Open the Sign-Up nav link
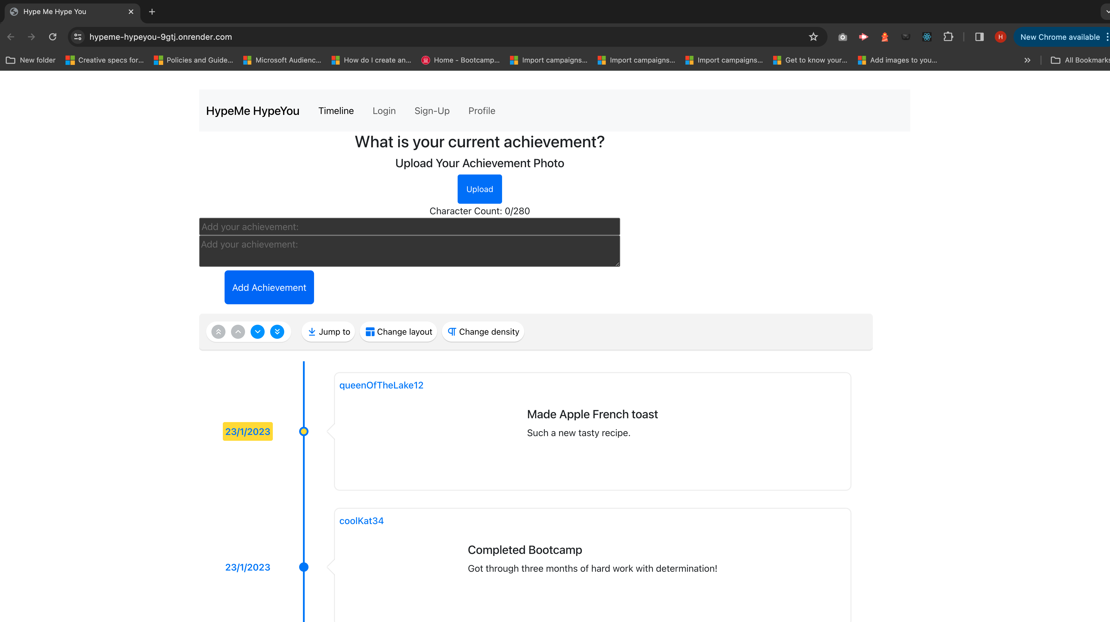1110x622 pixels. point(432,111)
